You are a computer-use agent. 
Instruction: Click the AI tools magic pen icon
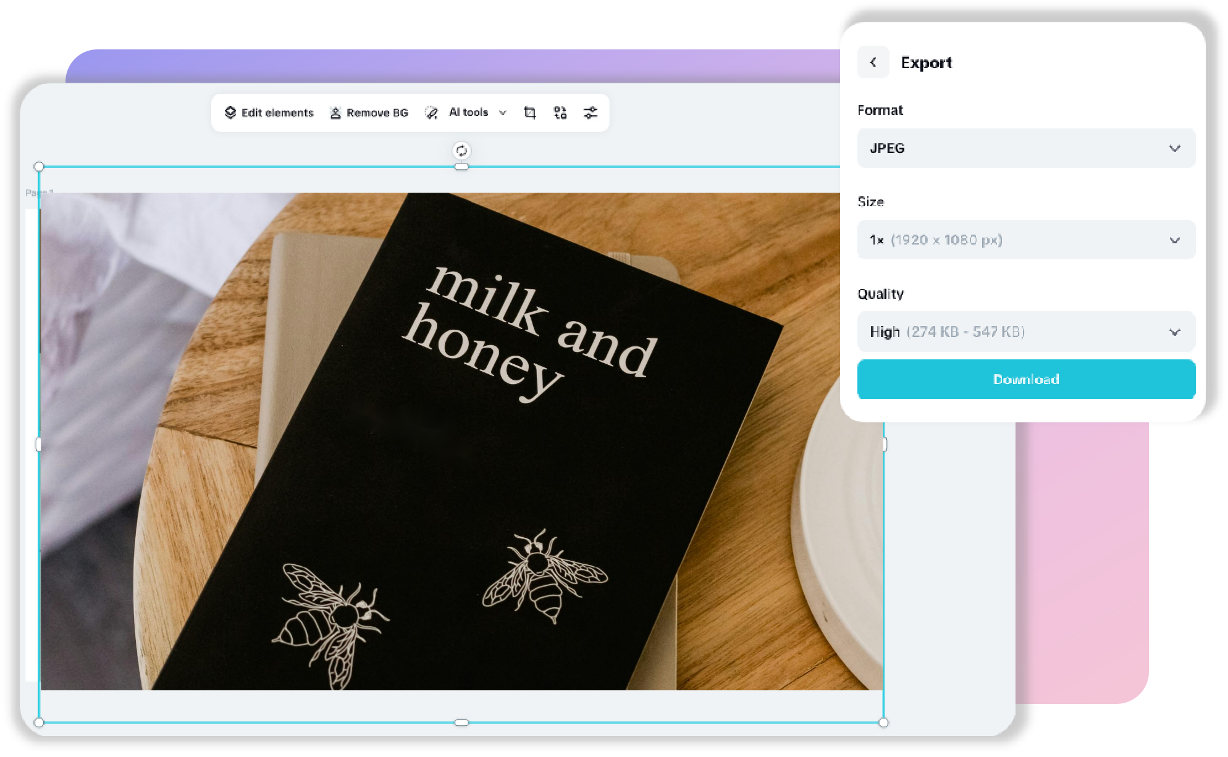click(431, 113)
